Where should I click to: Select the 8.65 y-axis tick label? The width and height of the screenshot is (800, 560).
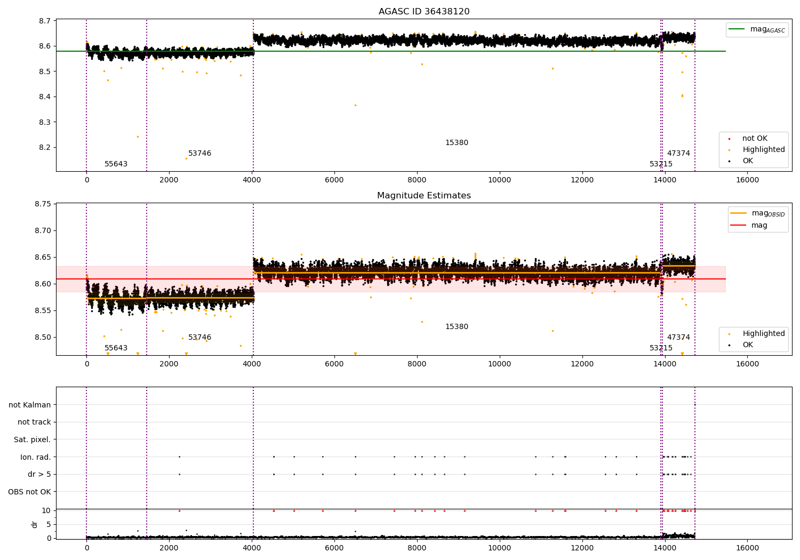pos(43,258)
